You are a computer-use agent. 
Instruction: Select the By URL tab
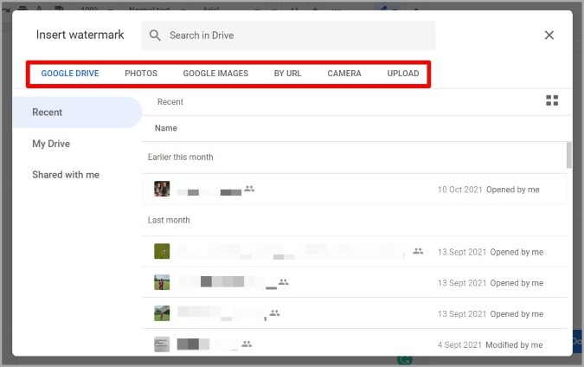[x=287, y=74]
